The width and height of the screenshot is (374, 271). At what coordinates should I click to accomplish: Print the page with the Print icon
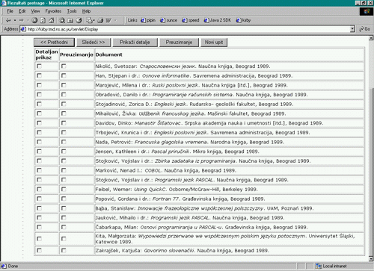pos(100,20)
